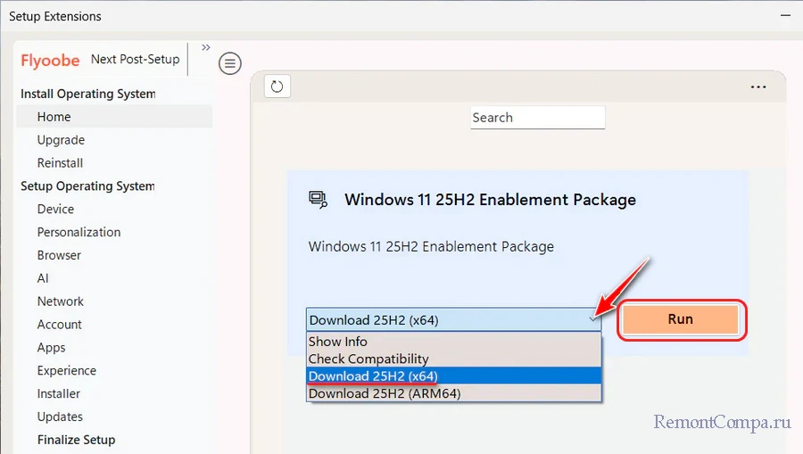Navigate to Updates in sidebar
This screenshot has width=803, height=454.
(x=60, y=417)
